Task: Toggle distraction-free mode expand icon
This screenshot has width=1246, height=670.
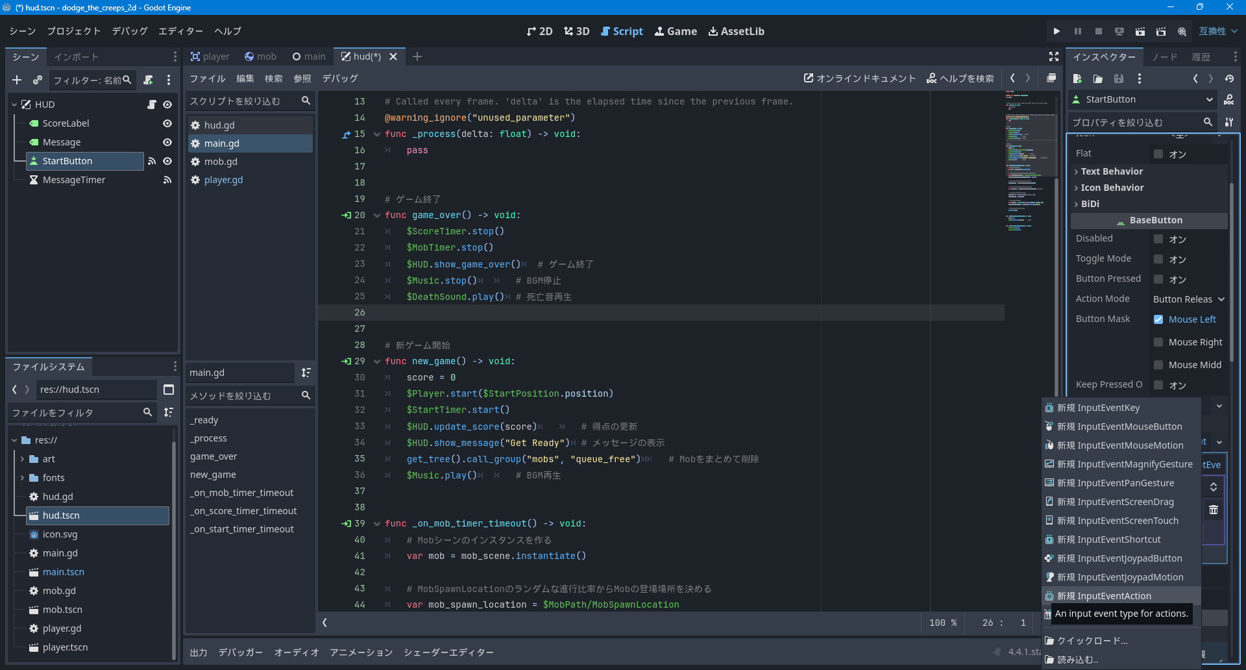Action: click(x=1054, y=56)
